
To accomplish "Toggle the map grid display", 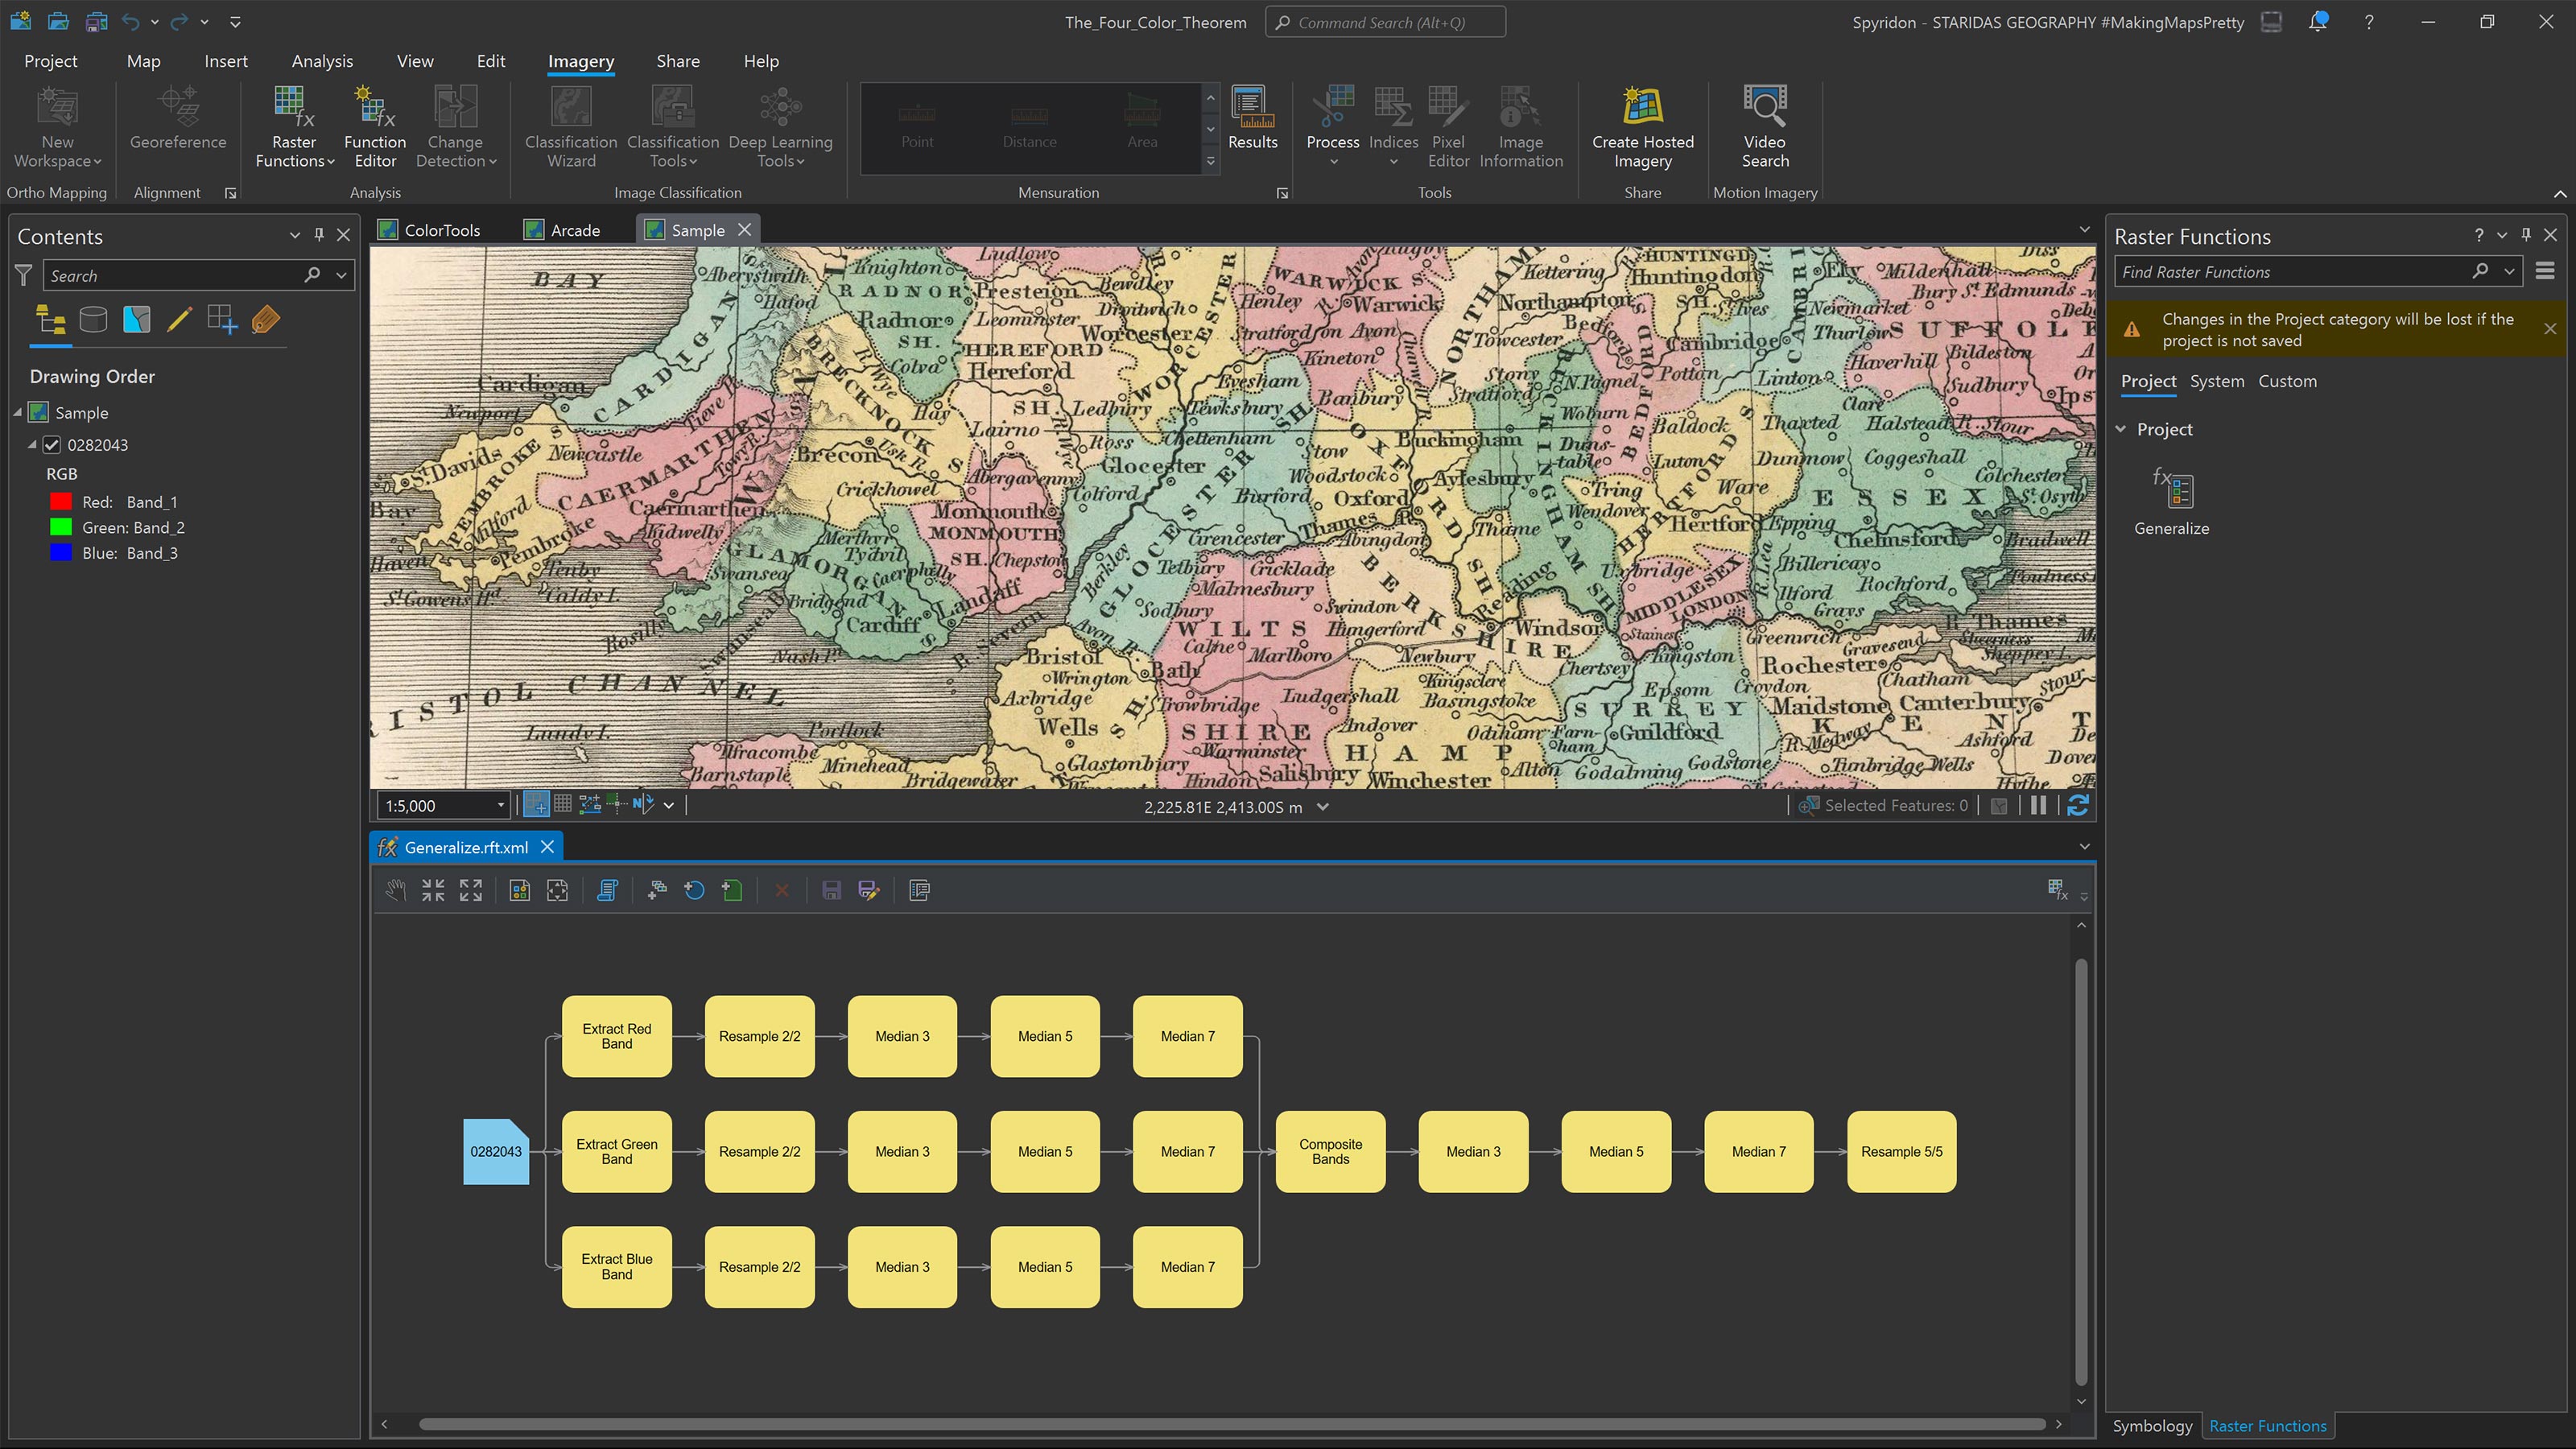I will (x=563, y=804).
